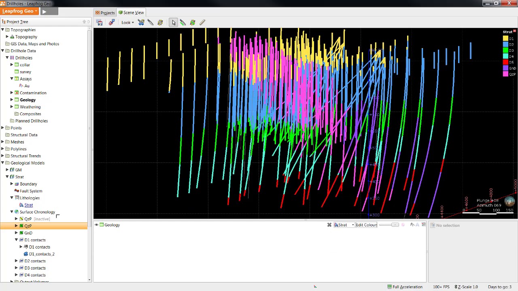
Task: Select the D1_contacts_2 item
Action: (41, 254)
